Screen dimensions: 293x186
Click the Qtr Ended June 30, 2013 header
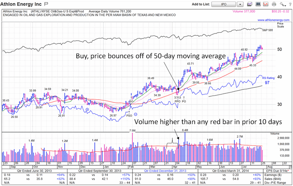click(34, 171)
